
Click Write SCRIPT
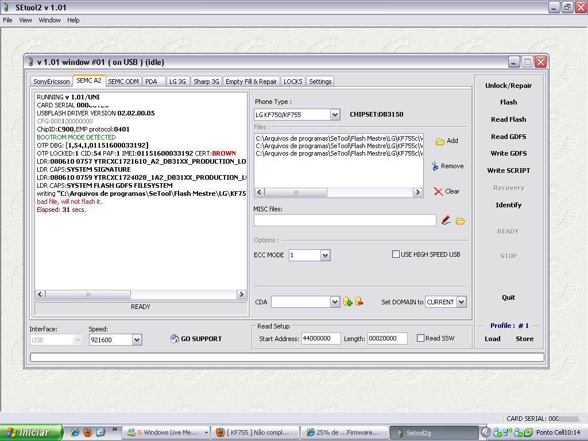pos(509,170)
